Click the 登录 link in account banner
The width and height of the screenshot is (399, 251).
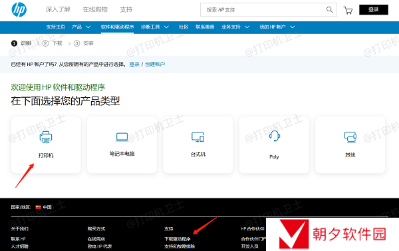tap(134, 64)
